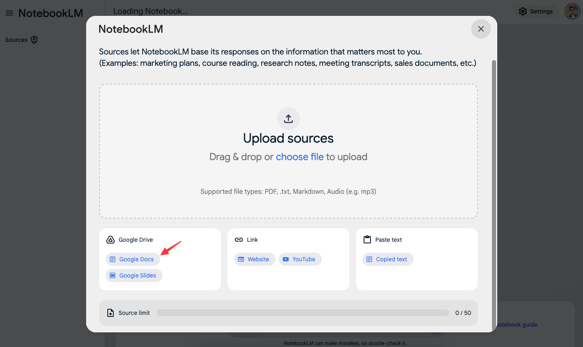
Task: Open the hamburger navigation menu
Action: (9, 13)
